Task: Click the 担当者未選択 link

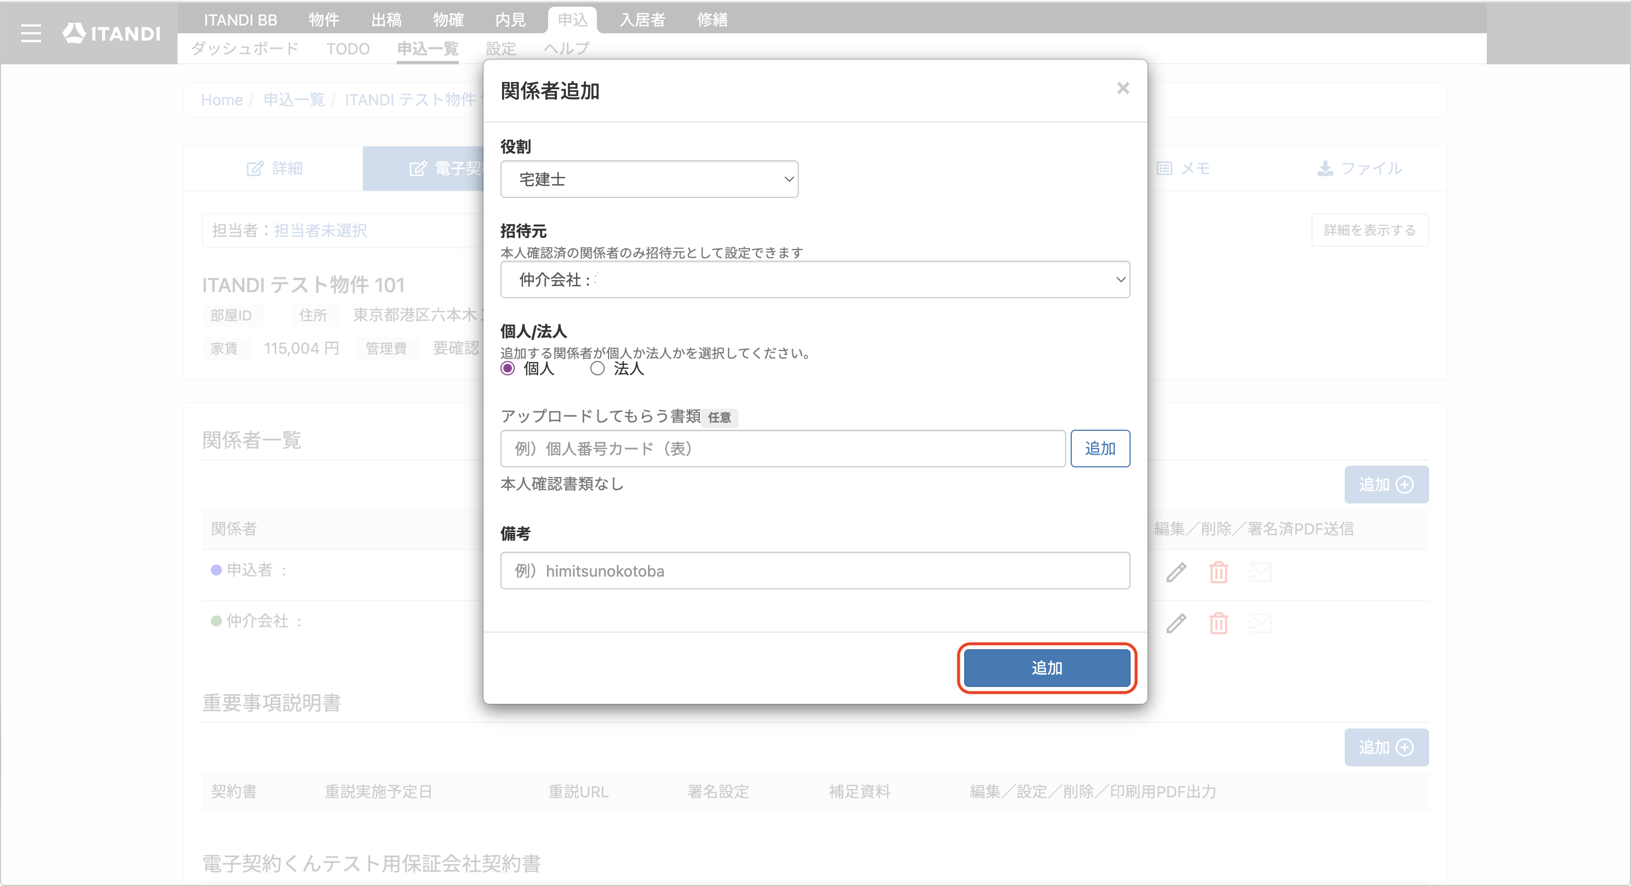Action: (x=321, y=230)
